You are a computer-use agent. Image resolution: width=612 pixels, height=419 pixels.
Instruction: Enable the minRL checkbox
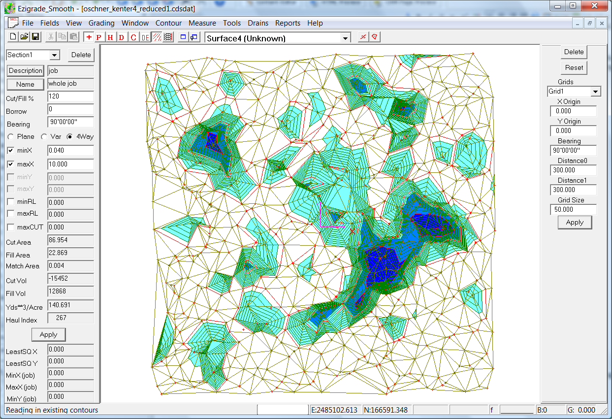tap(11, 202)
